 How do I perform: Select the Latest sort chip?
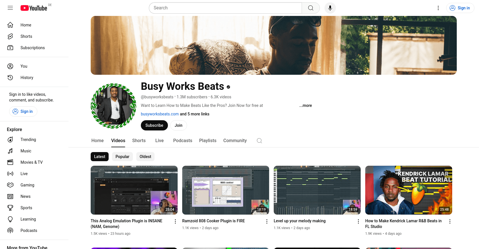pos(100,157)
